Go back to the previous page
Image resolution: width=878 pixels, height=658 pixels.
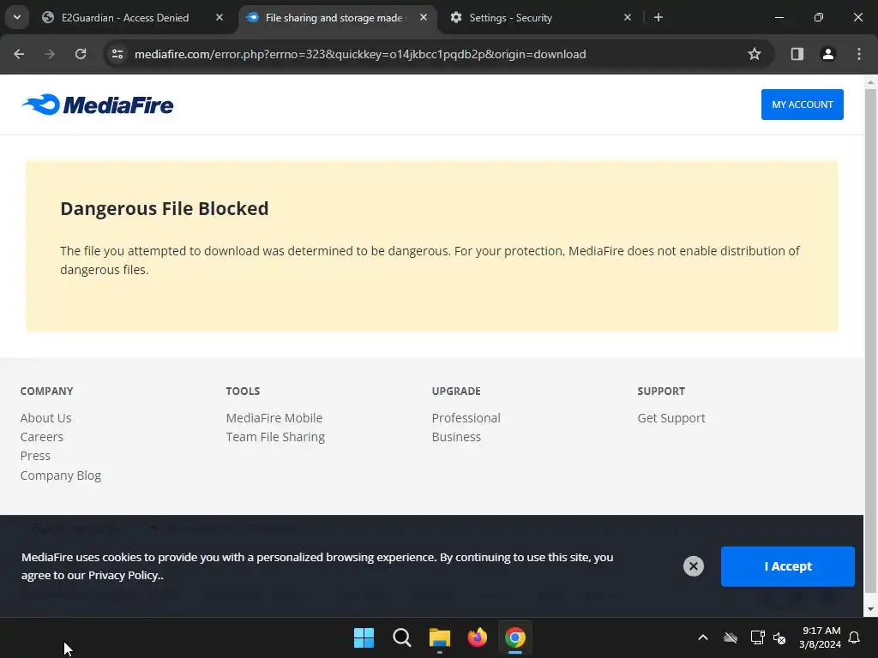coord(19,54)
